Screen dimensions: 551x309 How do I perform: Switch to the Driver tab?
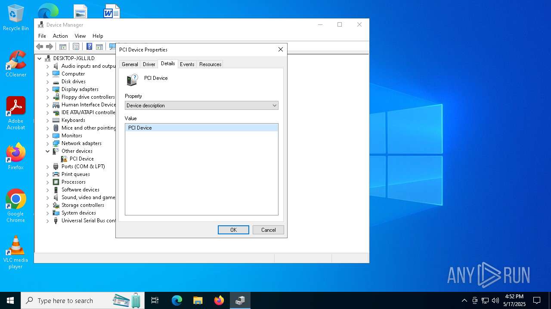point(149,64)
